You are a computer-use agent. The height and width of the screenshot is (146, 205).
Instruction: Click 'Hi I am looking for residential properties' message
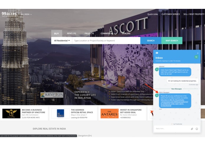(182, 81)
